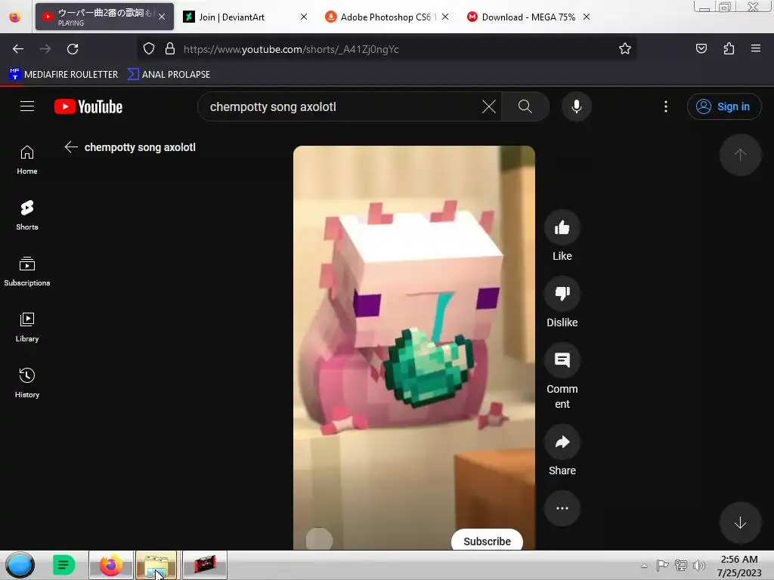Toggle the YouTube hamburger guide menu
Screen dimensions: 774x580
(x=27, y=106)
